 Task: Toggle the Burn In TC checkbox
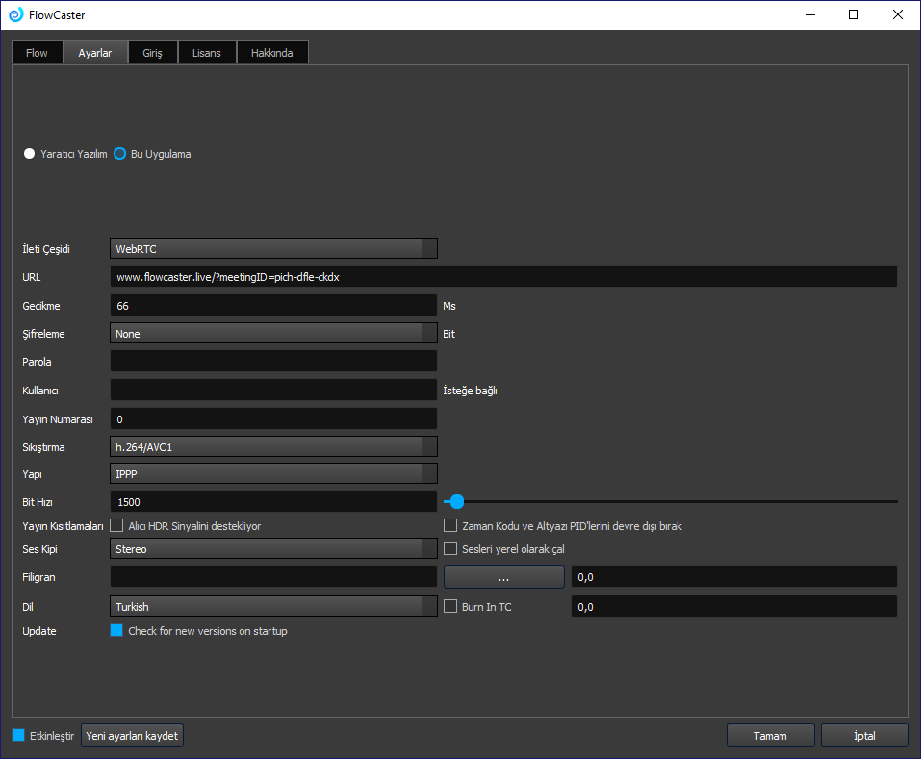coord(450,606)
